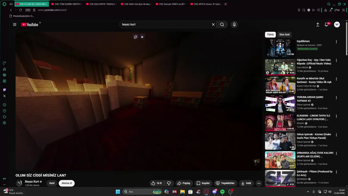Click the www.youtube.com/watch address field
The image size is (348, 196).
(52, 10)
